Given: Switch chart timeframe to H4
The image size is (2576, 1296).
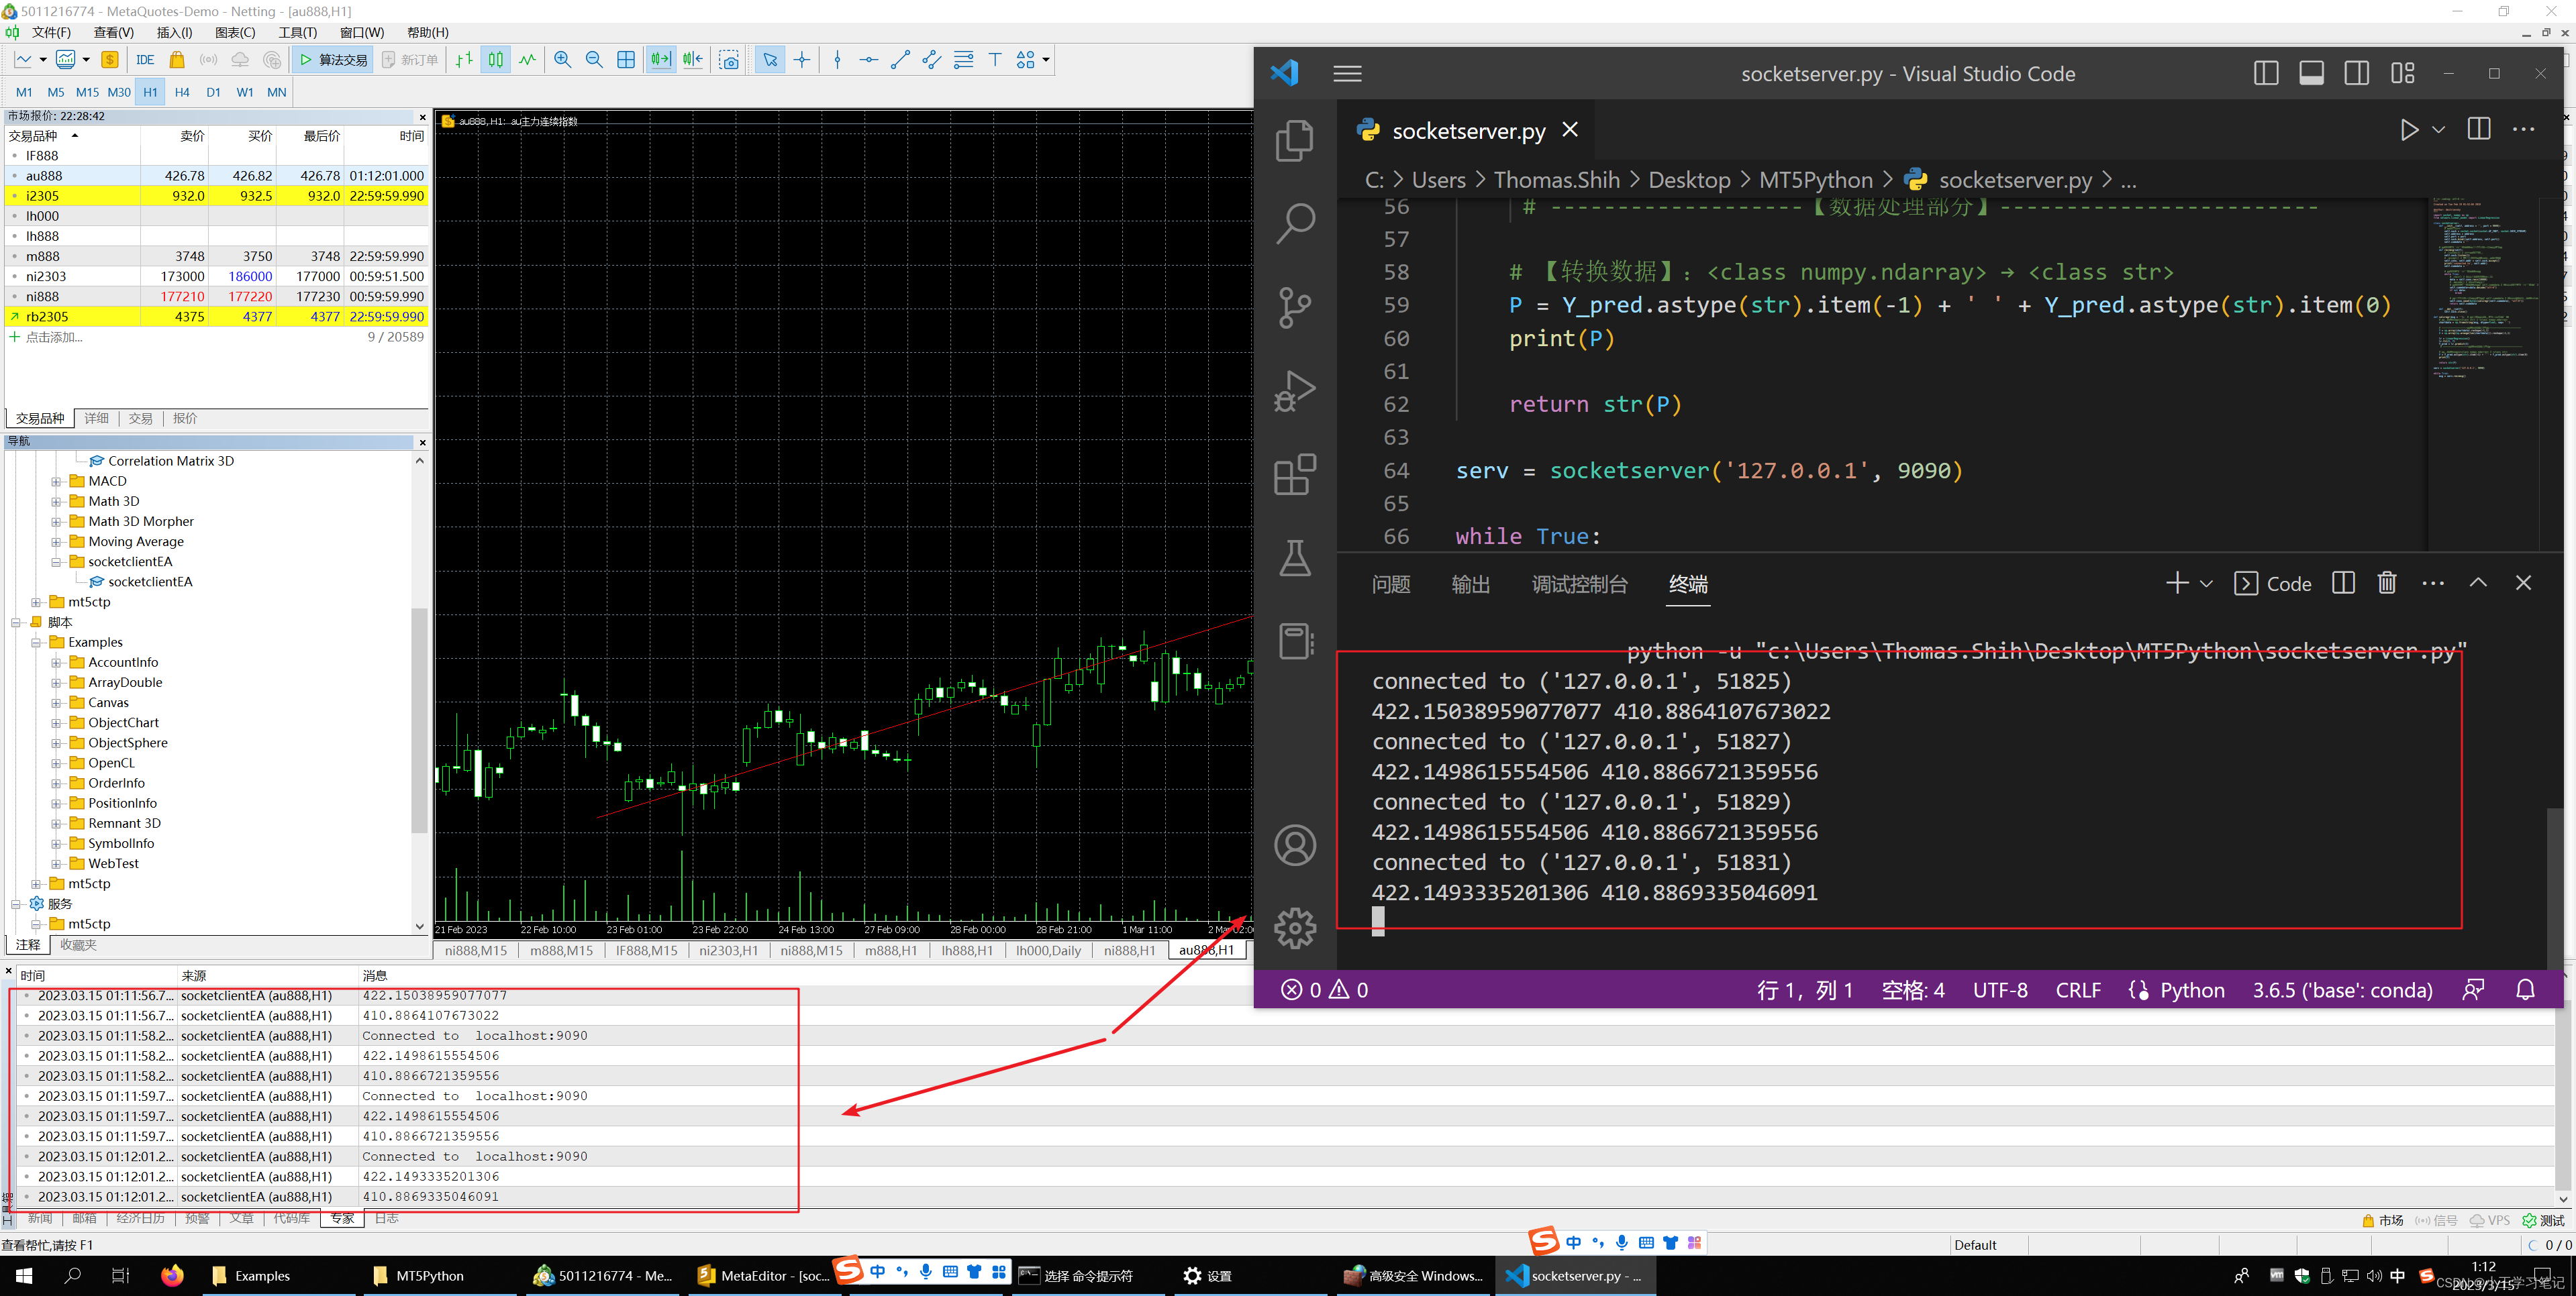Looking at the screenshot, I should [x=182, y=92].
